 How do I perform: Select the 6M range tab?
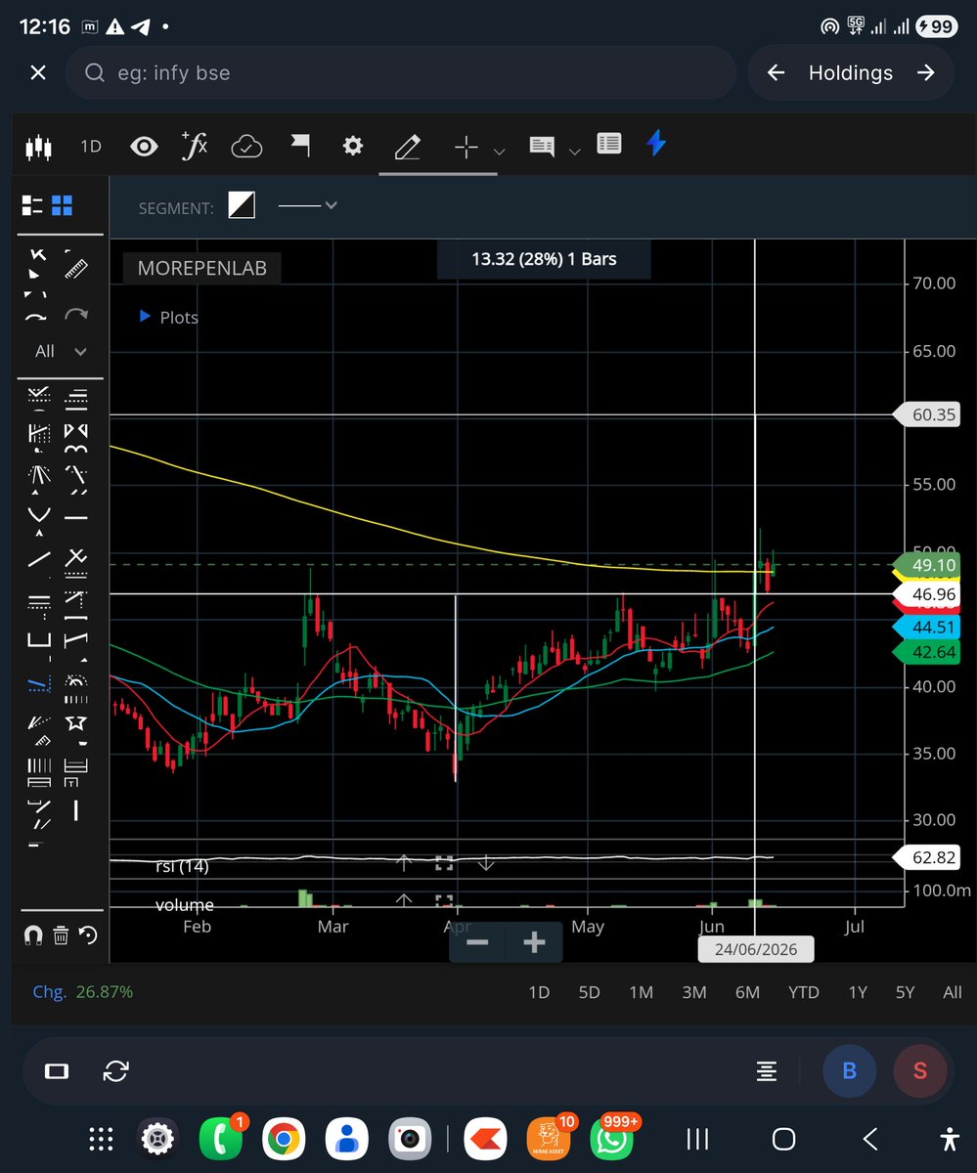pos(747,992)
